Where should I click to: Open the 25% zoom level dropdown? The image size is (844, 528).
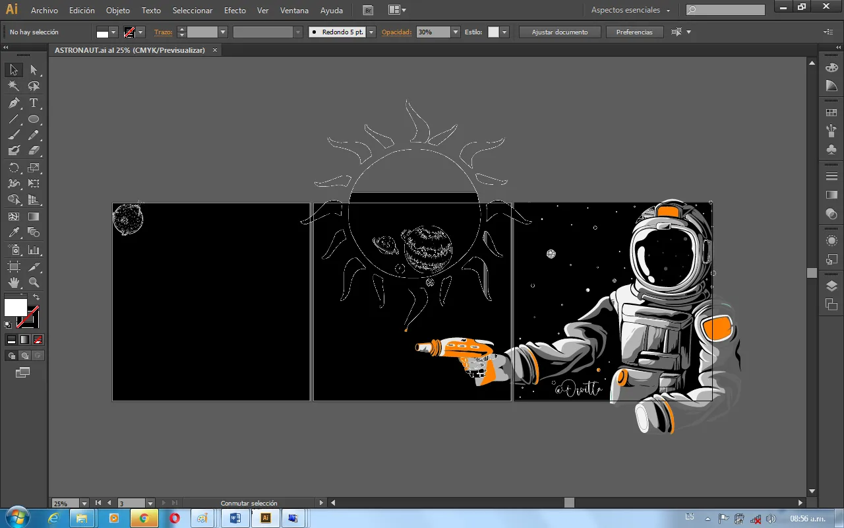(84, 503)
